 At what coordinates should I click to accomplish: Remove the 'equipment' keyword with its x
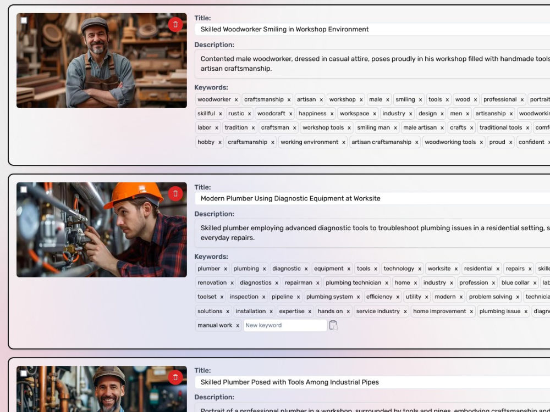pyautogui.click(x=349, y=269)
